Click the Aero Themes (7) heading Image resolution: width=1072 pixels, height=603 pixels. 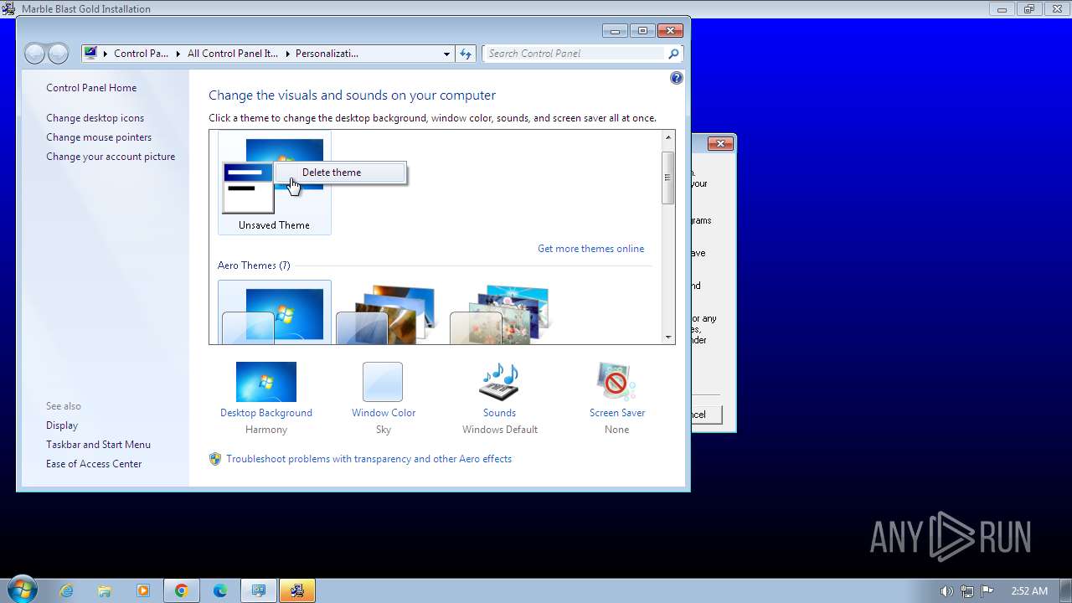(x=254, y=265)
